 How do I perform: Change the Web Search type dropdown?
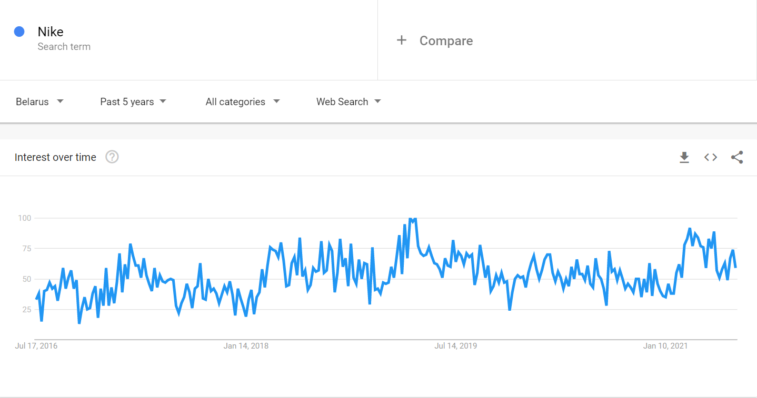tap(348, 101)
